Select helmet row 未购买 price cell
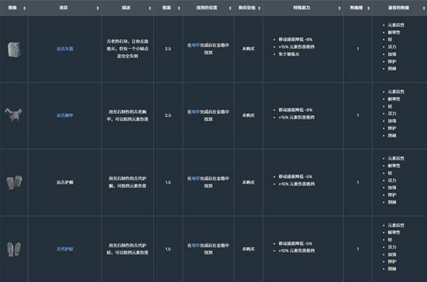Screen dimensions: 427x282 pos(248,48)
